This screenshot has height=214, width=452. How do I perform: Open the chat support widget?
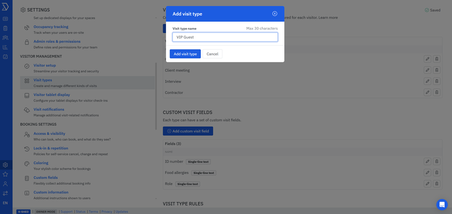442,204
